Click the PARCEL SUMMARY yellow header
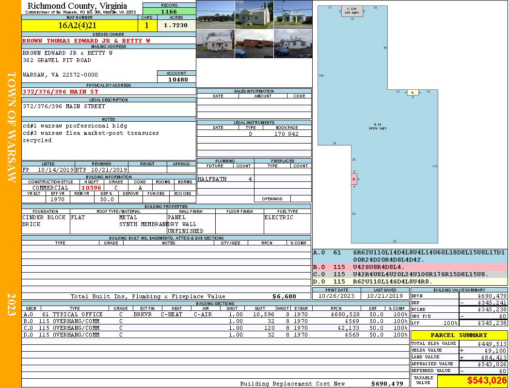 pyautogui.click(x=459, y=335)
